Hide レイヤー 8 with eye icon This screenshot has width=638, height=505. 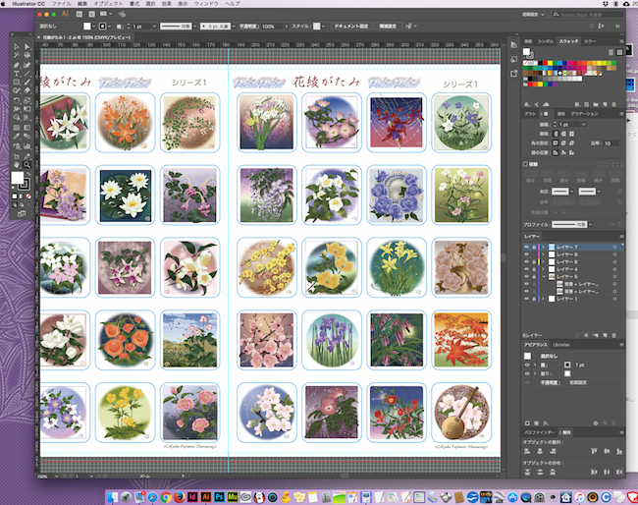click(x=526, y=254)
